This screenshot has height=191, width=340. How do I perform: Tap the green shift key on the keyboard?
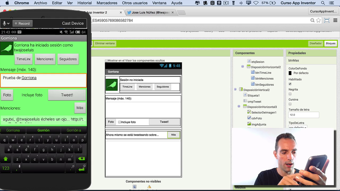tap(6, 159)
